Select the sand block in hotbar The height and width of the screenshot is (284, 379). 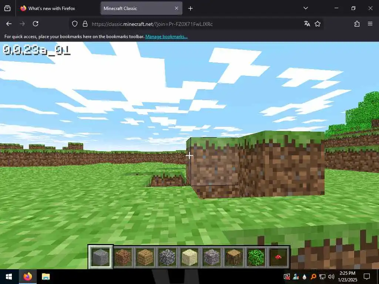point(189,257)
